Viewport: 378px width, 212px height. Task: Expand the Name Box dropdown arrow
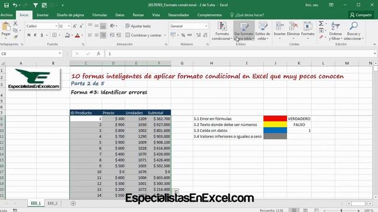pyautogui.click(x=60, y=54)
